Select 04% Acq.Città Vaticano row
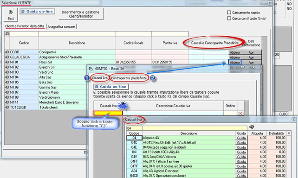Viewport: 298px width, 178px height. (x=188, y=157)
